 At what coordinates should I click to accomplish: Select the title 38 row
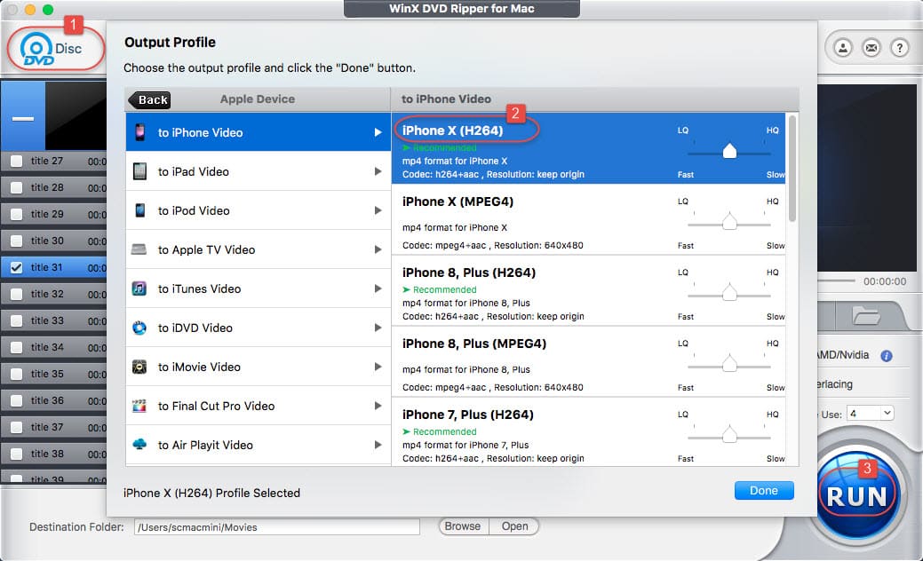tap(53, 454)
